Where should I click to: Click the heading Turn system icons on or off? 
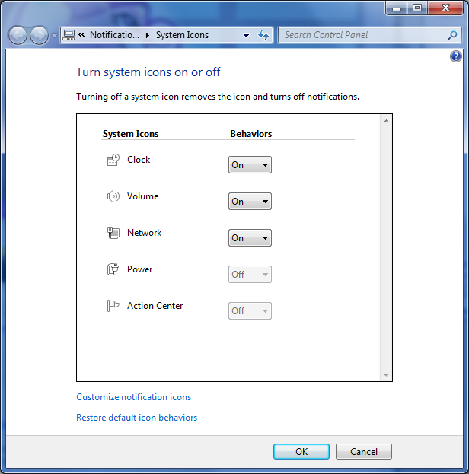pyautogui.click(x=148, y=72)
